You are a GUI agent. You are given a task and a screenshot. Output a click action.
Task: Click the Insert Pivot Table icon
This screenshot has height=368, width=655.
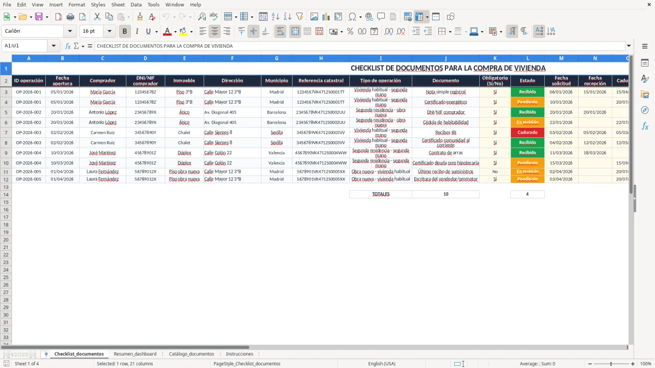point(338,17)
